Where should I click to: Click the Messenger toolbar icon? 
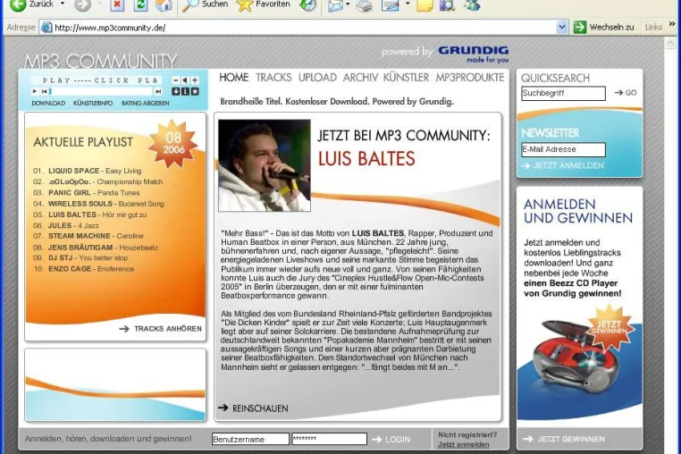pyautogui.click(x=472, y=4)
